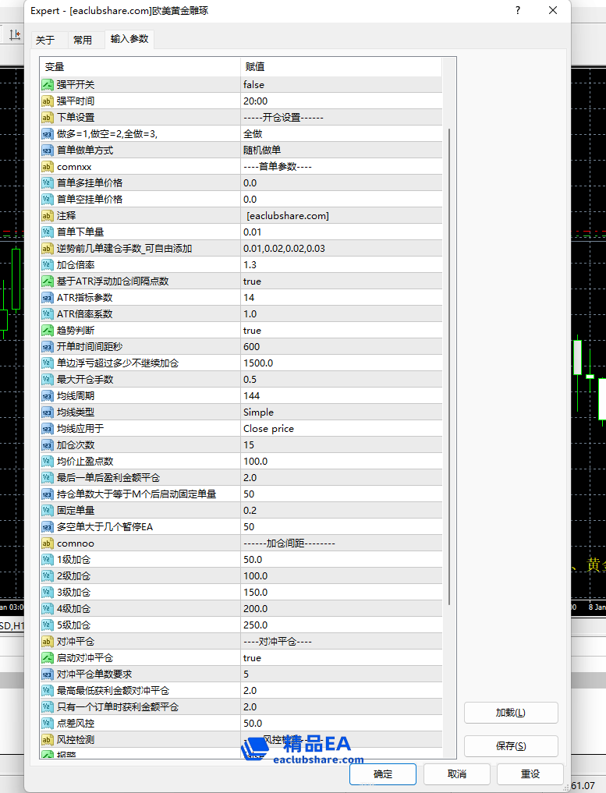
Task: Click the boolean icon beside 趋势判断
Action: pos(47,331)
